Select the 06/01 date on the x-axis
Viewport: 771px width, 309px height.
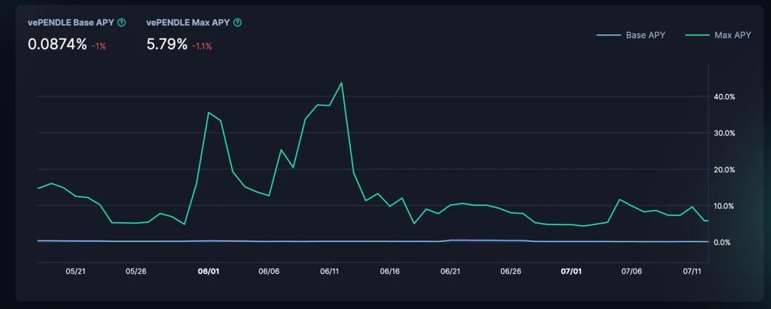[x=208, y=270]
